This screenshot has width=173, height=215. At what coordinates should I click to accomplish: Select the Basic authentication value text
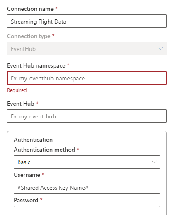point(24,162)
